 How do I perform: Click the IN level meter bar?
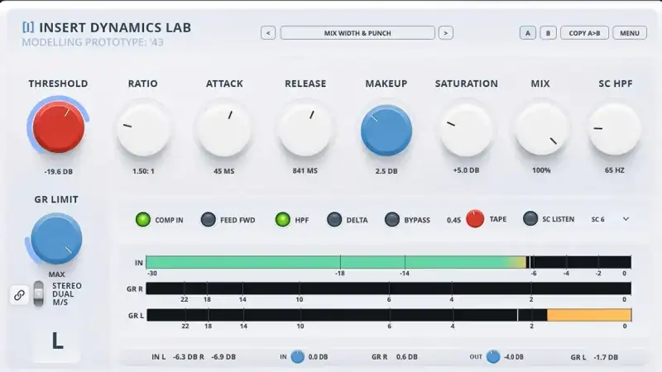click(388, 262)
